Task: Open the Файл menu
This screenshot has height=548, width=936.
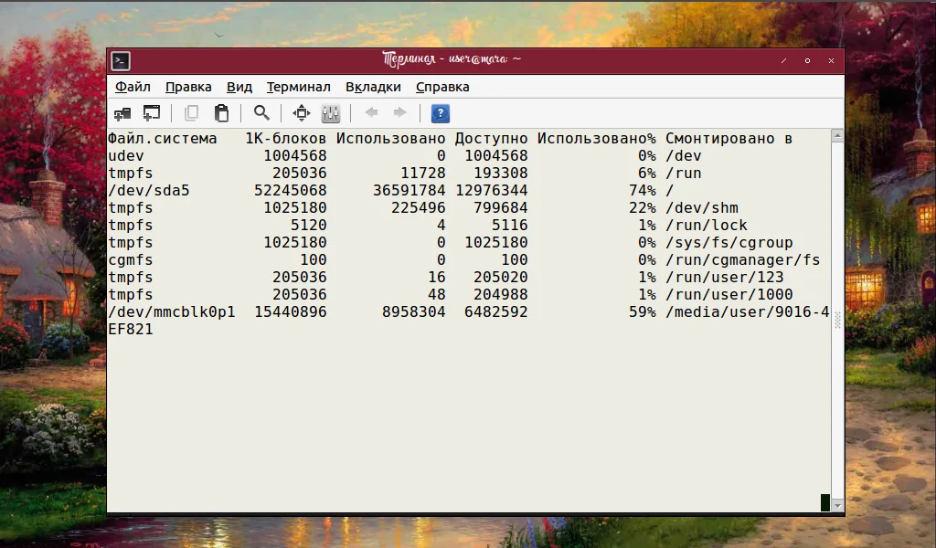Action: pyautogui.click(x=133, y=87)
